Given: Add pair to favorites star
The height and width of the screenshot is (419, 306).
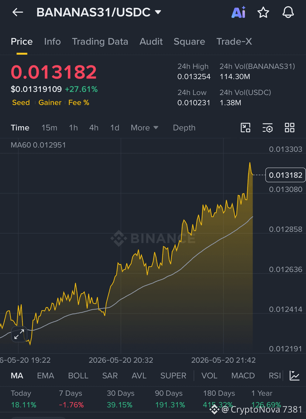Looking at the screenshot, I should pos(263,13).
